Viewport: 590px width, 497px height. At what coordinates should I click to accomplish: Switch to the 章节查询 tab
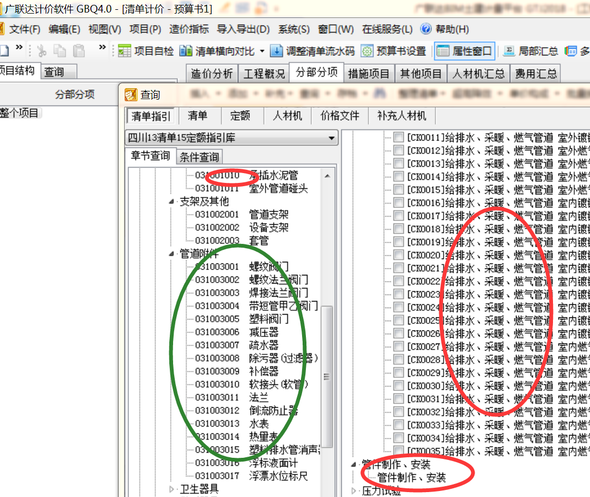click(x=151, y=156)
